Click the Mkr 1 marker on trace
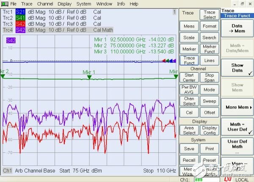 pos(89,77)
